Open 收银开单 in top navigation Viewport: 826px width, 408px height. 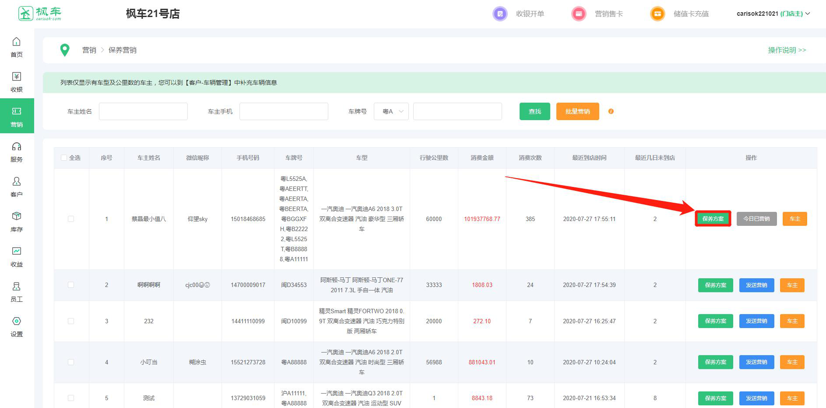530,14
